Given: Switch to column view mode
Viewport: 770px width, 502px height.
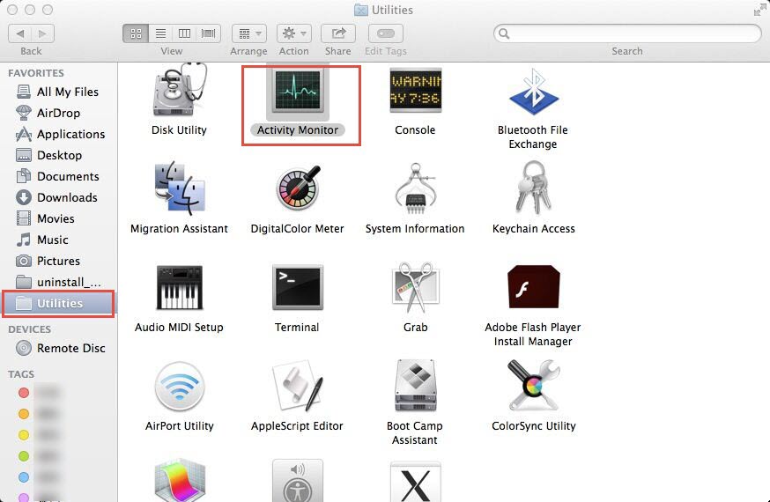Looking at the screenshot, I should tap(184, 33).
